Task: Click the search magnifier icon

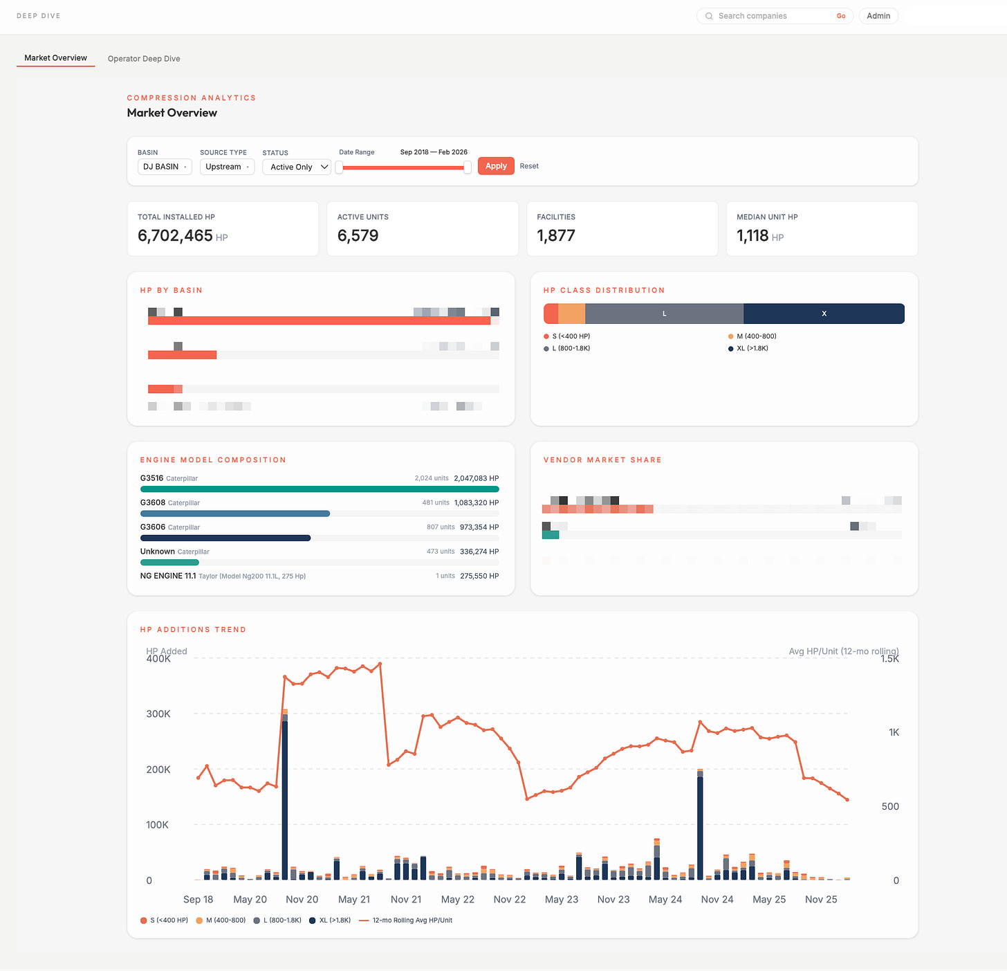Action: [709, 16]
